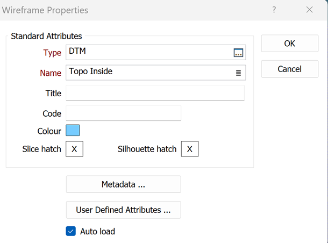Focus the empty Title input field
328x243 pixels.
click(155, 93)
